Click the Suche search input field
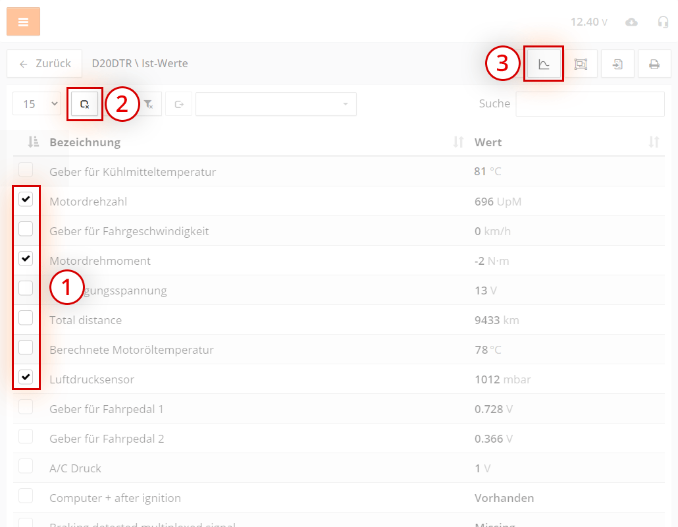This screenshot has width=678, height=527. pos(589,104)
